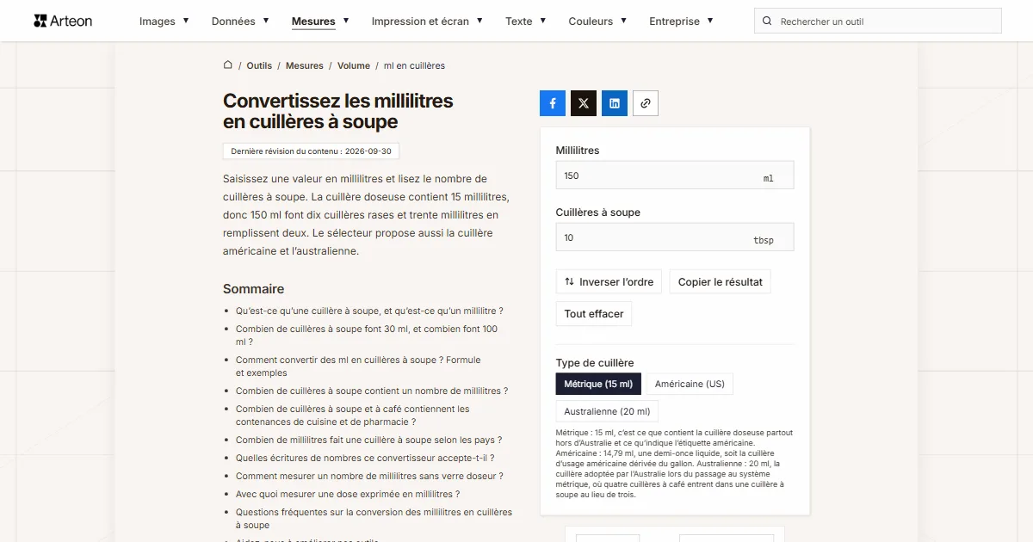
Task: Go to home via breadcrumb house icon
Action: tap(228, 65)
